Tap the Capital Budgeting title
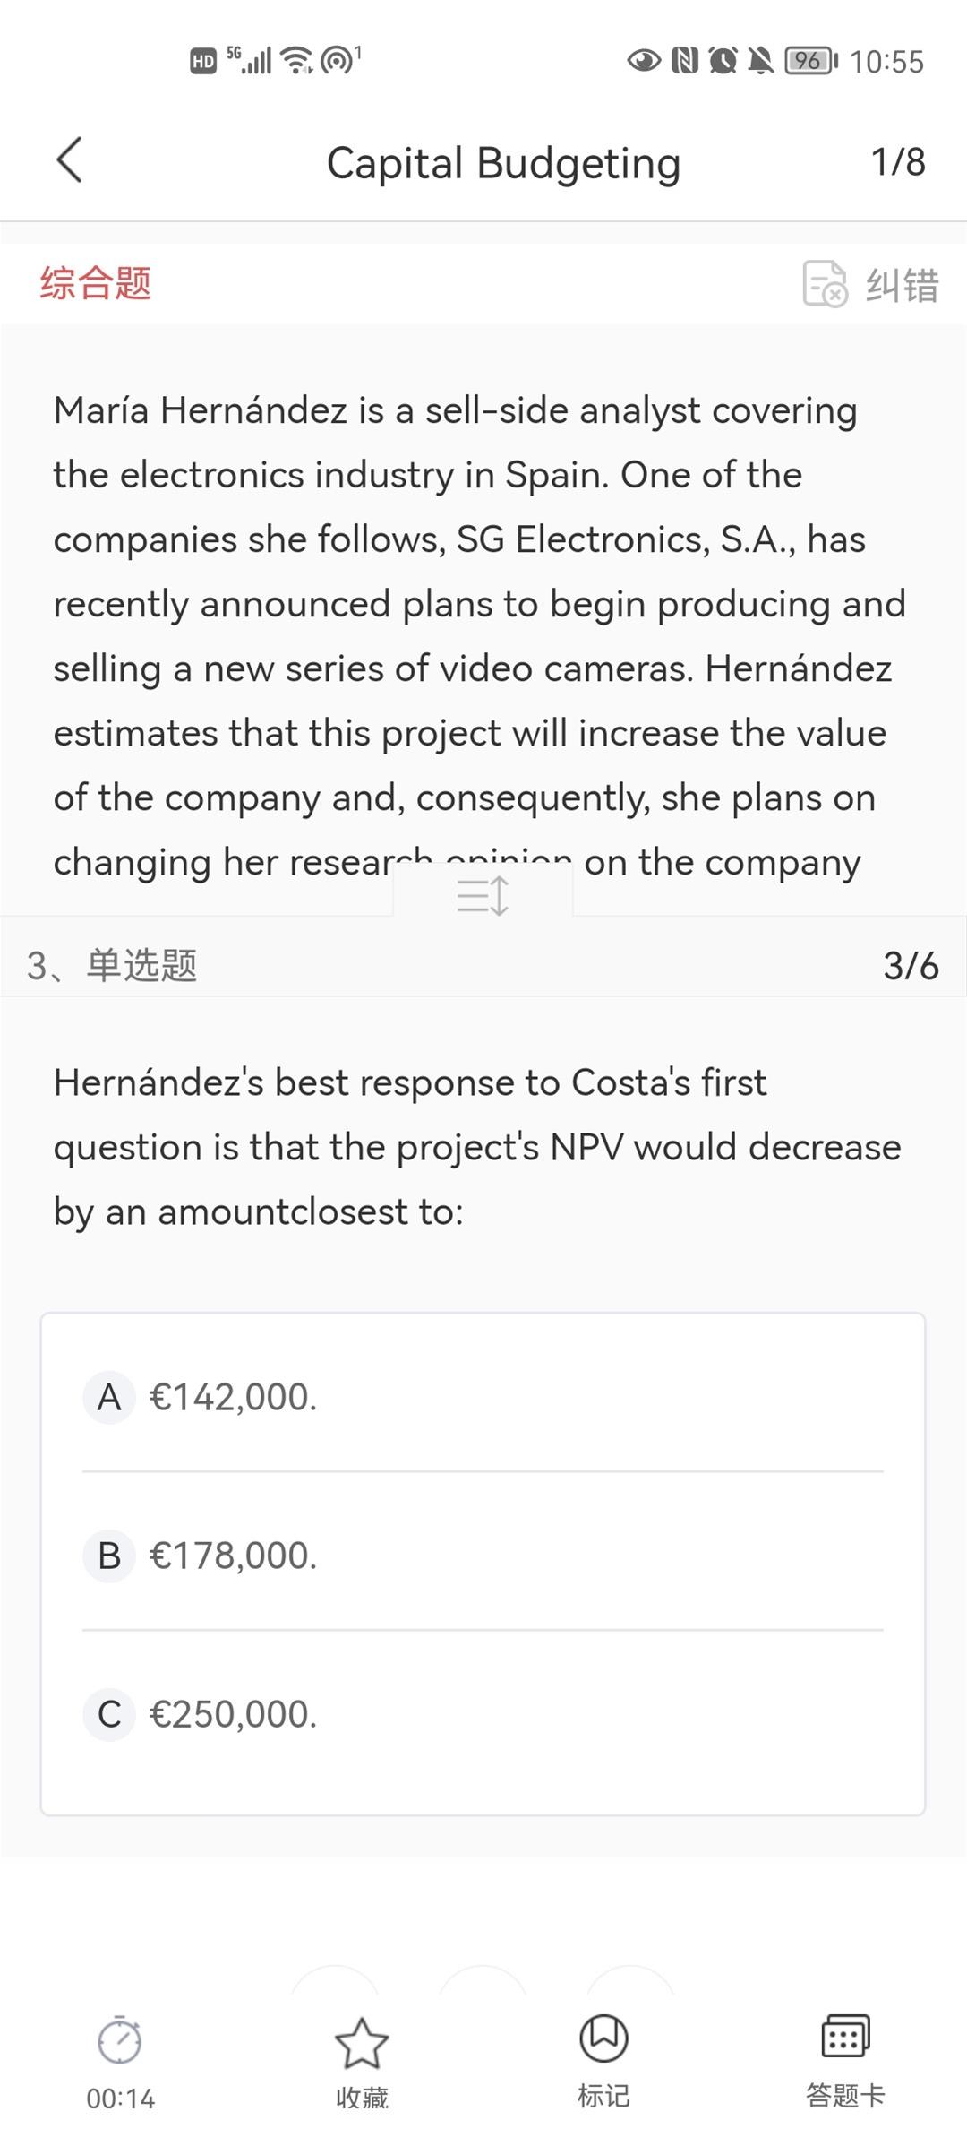 point(503,163)
